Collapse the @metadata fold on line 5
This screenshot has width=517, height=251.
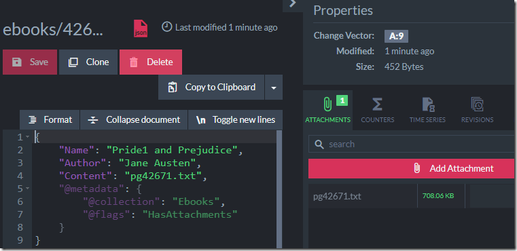pyautogui.click(x=28, y=189)
